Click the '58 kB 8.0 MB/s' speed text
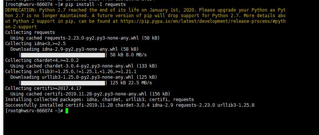 click(x=128, y=55)
